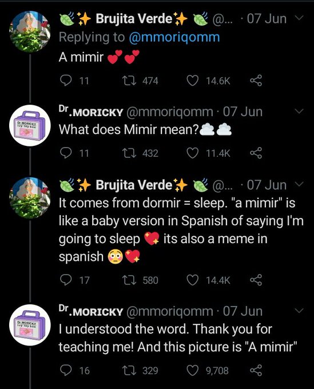Image resolution: width=314 pixels, height=389 pixels.
Task: Like the tweet with 11.4K likes
Action: pyautogui.click(x=193, y=153)
